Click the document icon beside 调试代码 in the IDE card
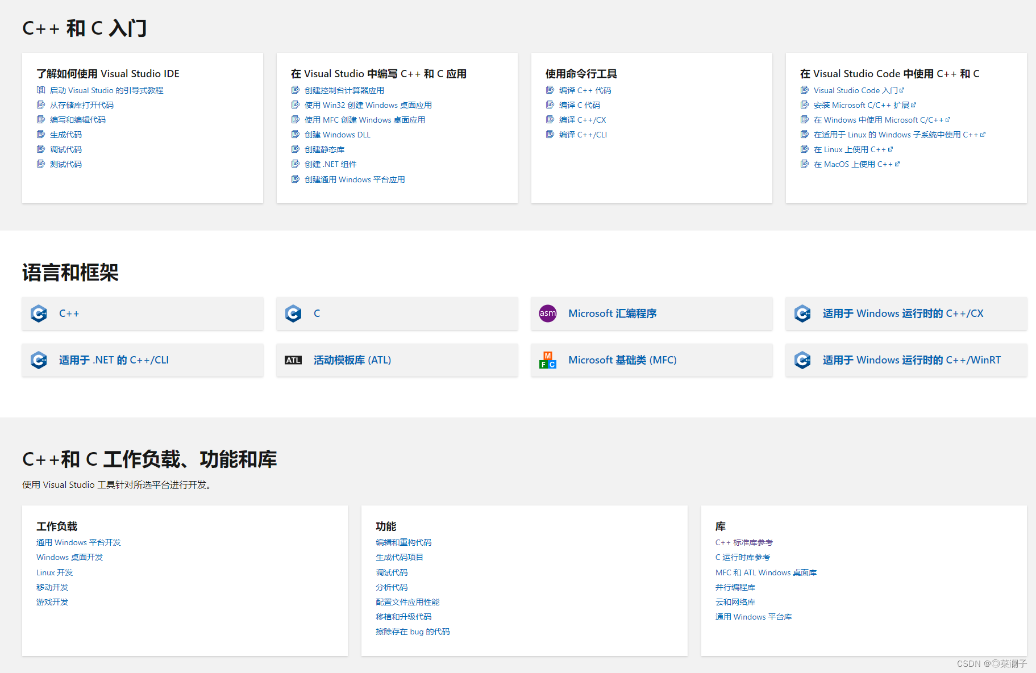 (x=41, y=149)
